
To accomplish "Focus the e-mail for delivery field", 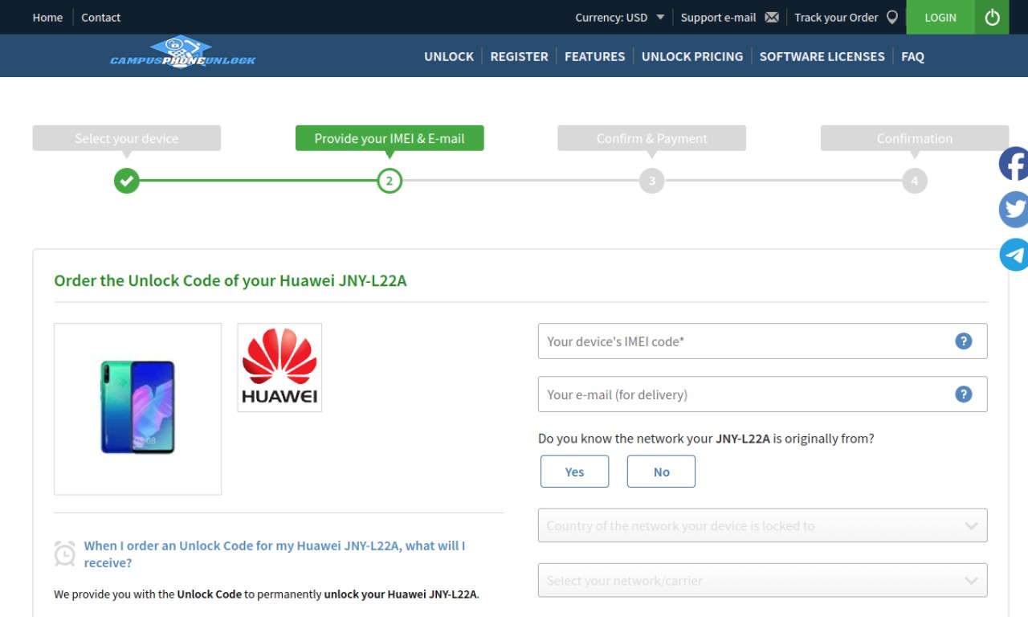I will point(762,394).
